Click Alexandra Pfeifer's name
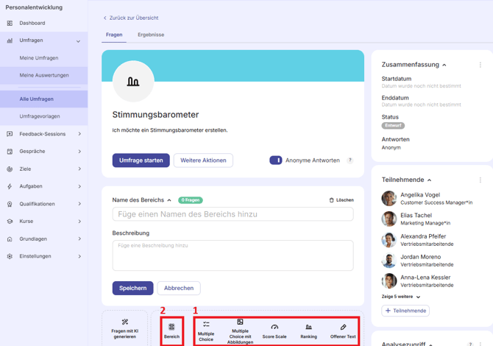Image resolution: width=493 pixels, height=346 pixels. (x=423, y=236)
